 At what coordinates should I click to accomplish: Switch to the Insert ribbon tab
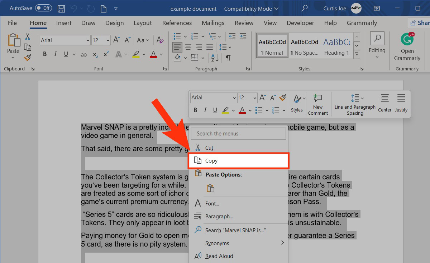point(64,23)
